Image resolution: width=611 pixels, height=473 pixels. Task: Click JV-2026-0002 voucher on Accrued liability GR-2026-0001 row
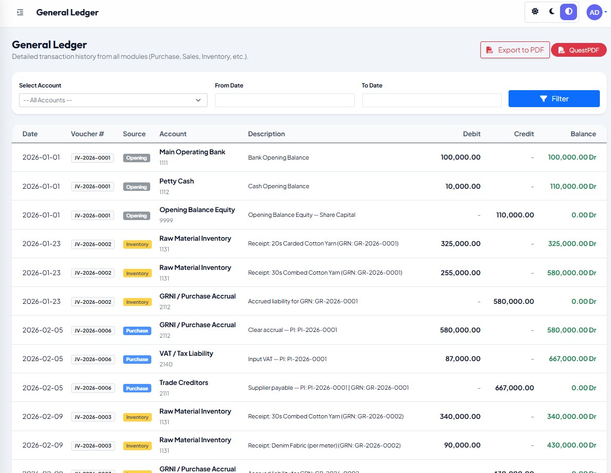pyautogui.click(x=93, y=302)
